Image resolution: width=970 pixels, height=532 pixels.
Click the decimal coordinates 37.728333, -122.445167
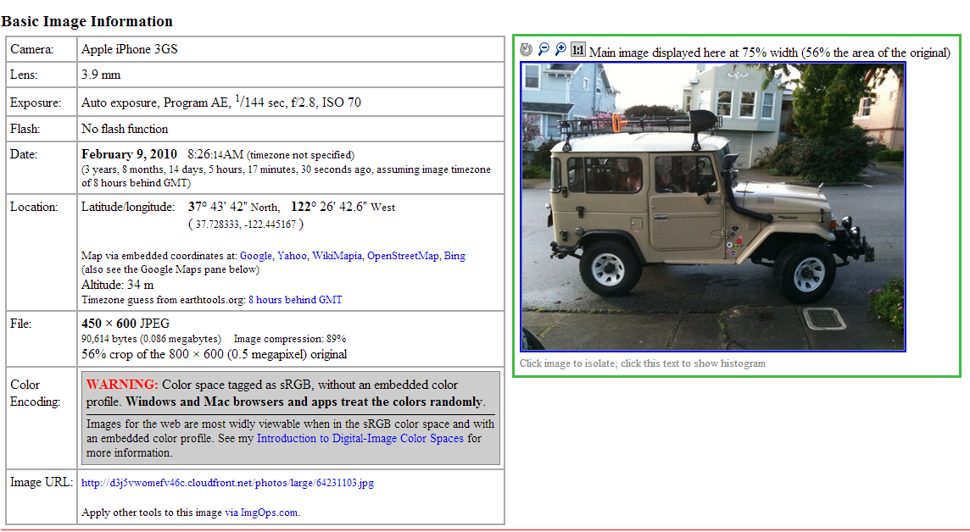pyautogui.click(x=245, y=224)
